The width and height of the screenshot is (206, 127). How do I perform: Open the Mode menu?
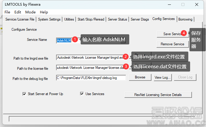(x=30, y=12)
